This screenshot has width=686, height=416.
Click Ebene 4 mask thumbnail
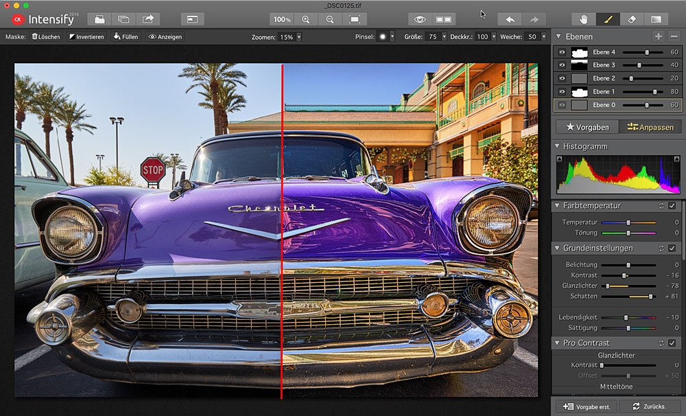(x=579, y=52)
